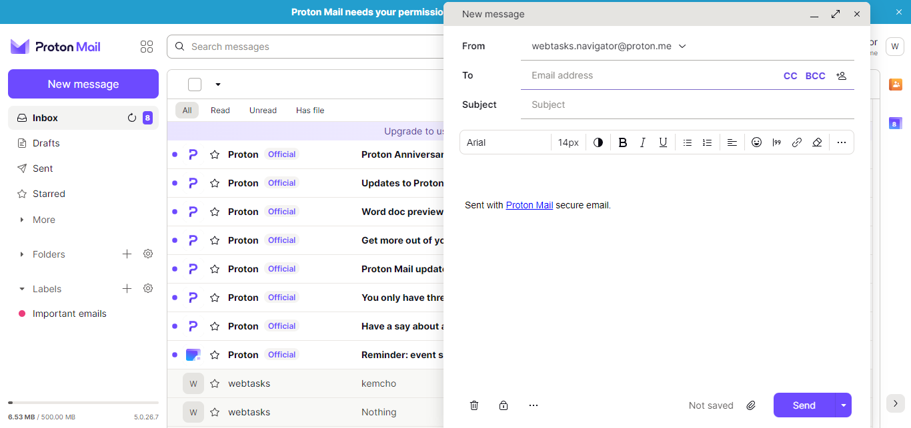Toggle italic formatting in composer
Viewport: 911px width, 428px height.
point(643,142)
